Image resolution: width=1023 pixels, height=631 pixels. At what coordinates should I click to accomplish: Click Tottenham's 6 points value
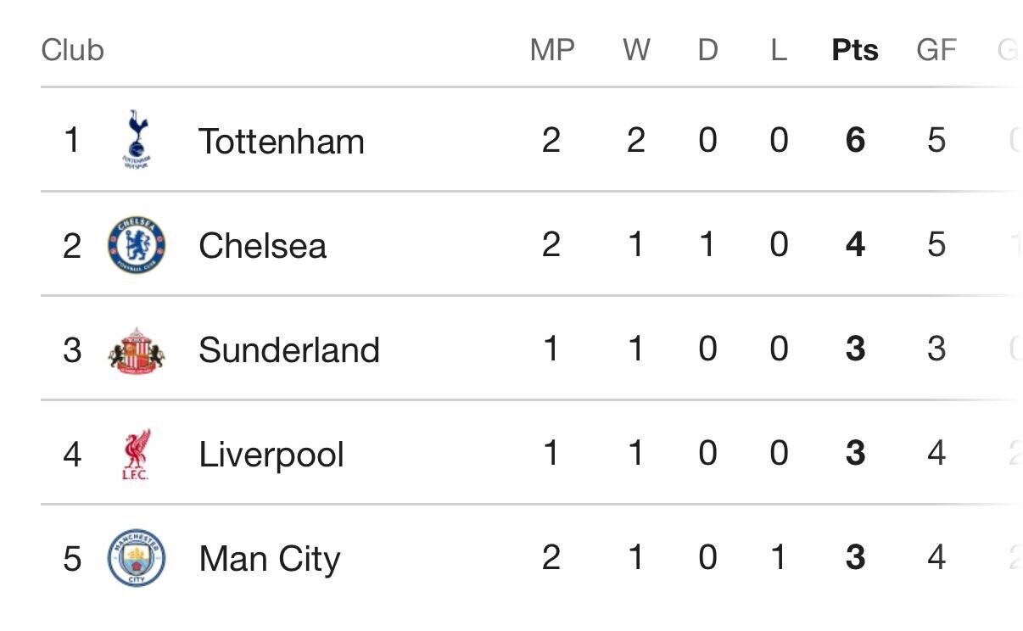click(855, 140)
